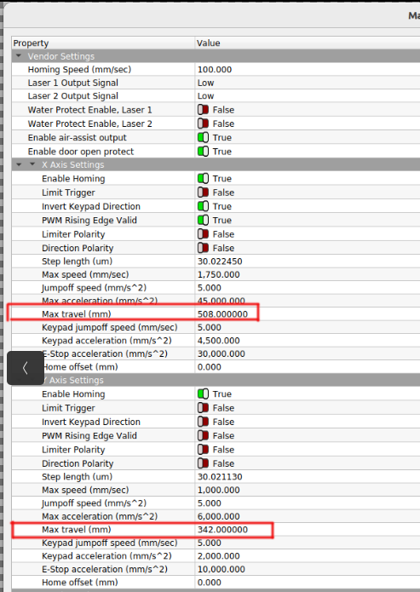Open Laser 1 Output Signal value Low

[x=206, y=83]
